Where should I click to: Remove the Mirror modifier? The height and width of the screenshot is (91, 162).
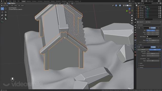click(158, 28)
